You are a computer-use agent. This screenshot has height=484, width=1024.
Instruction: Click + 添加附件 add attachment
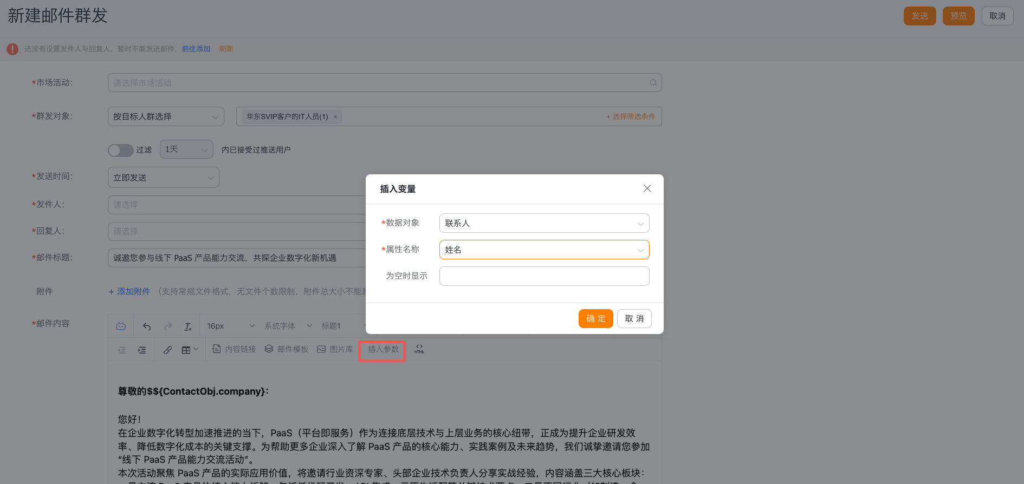click(x=129, y=291)
